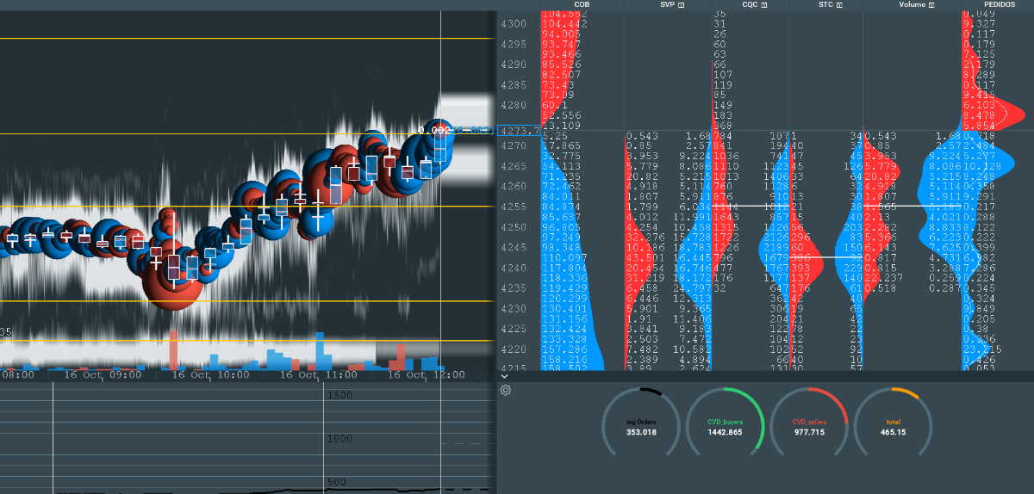Select the COB column header

[582, 5]
